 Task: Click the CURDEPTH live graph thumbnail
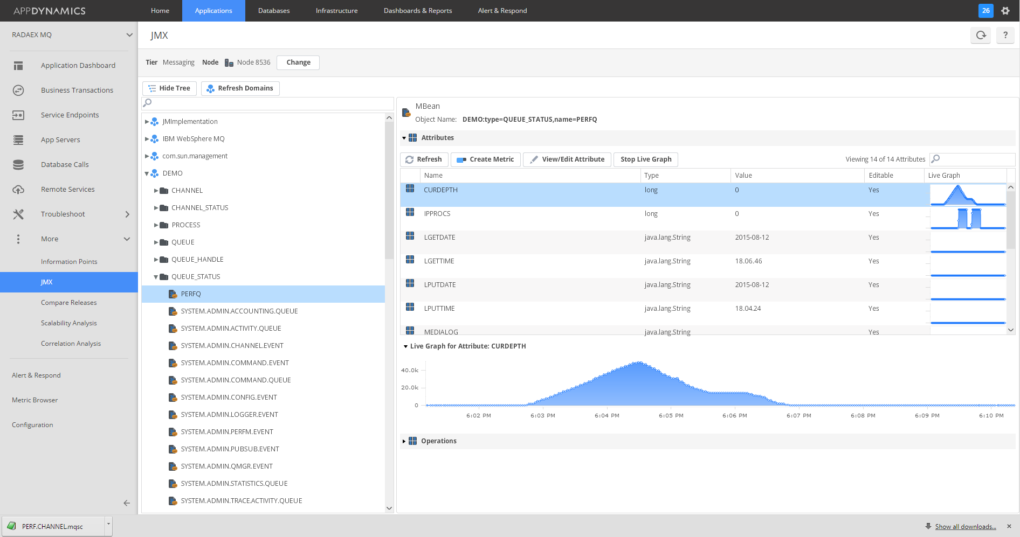coord(968,195)
